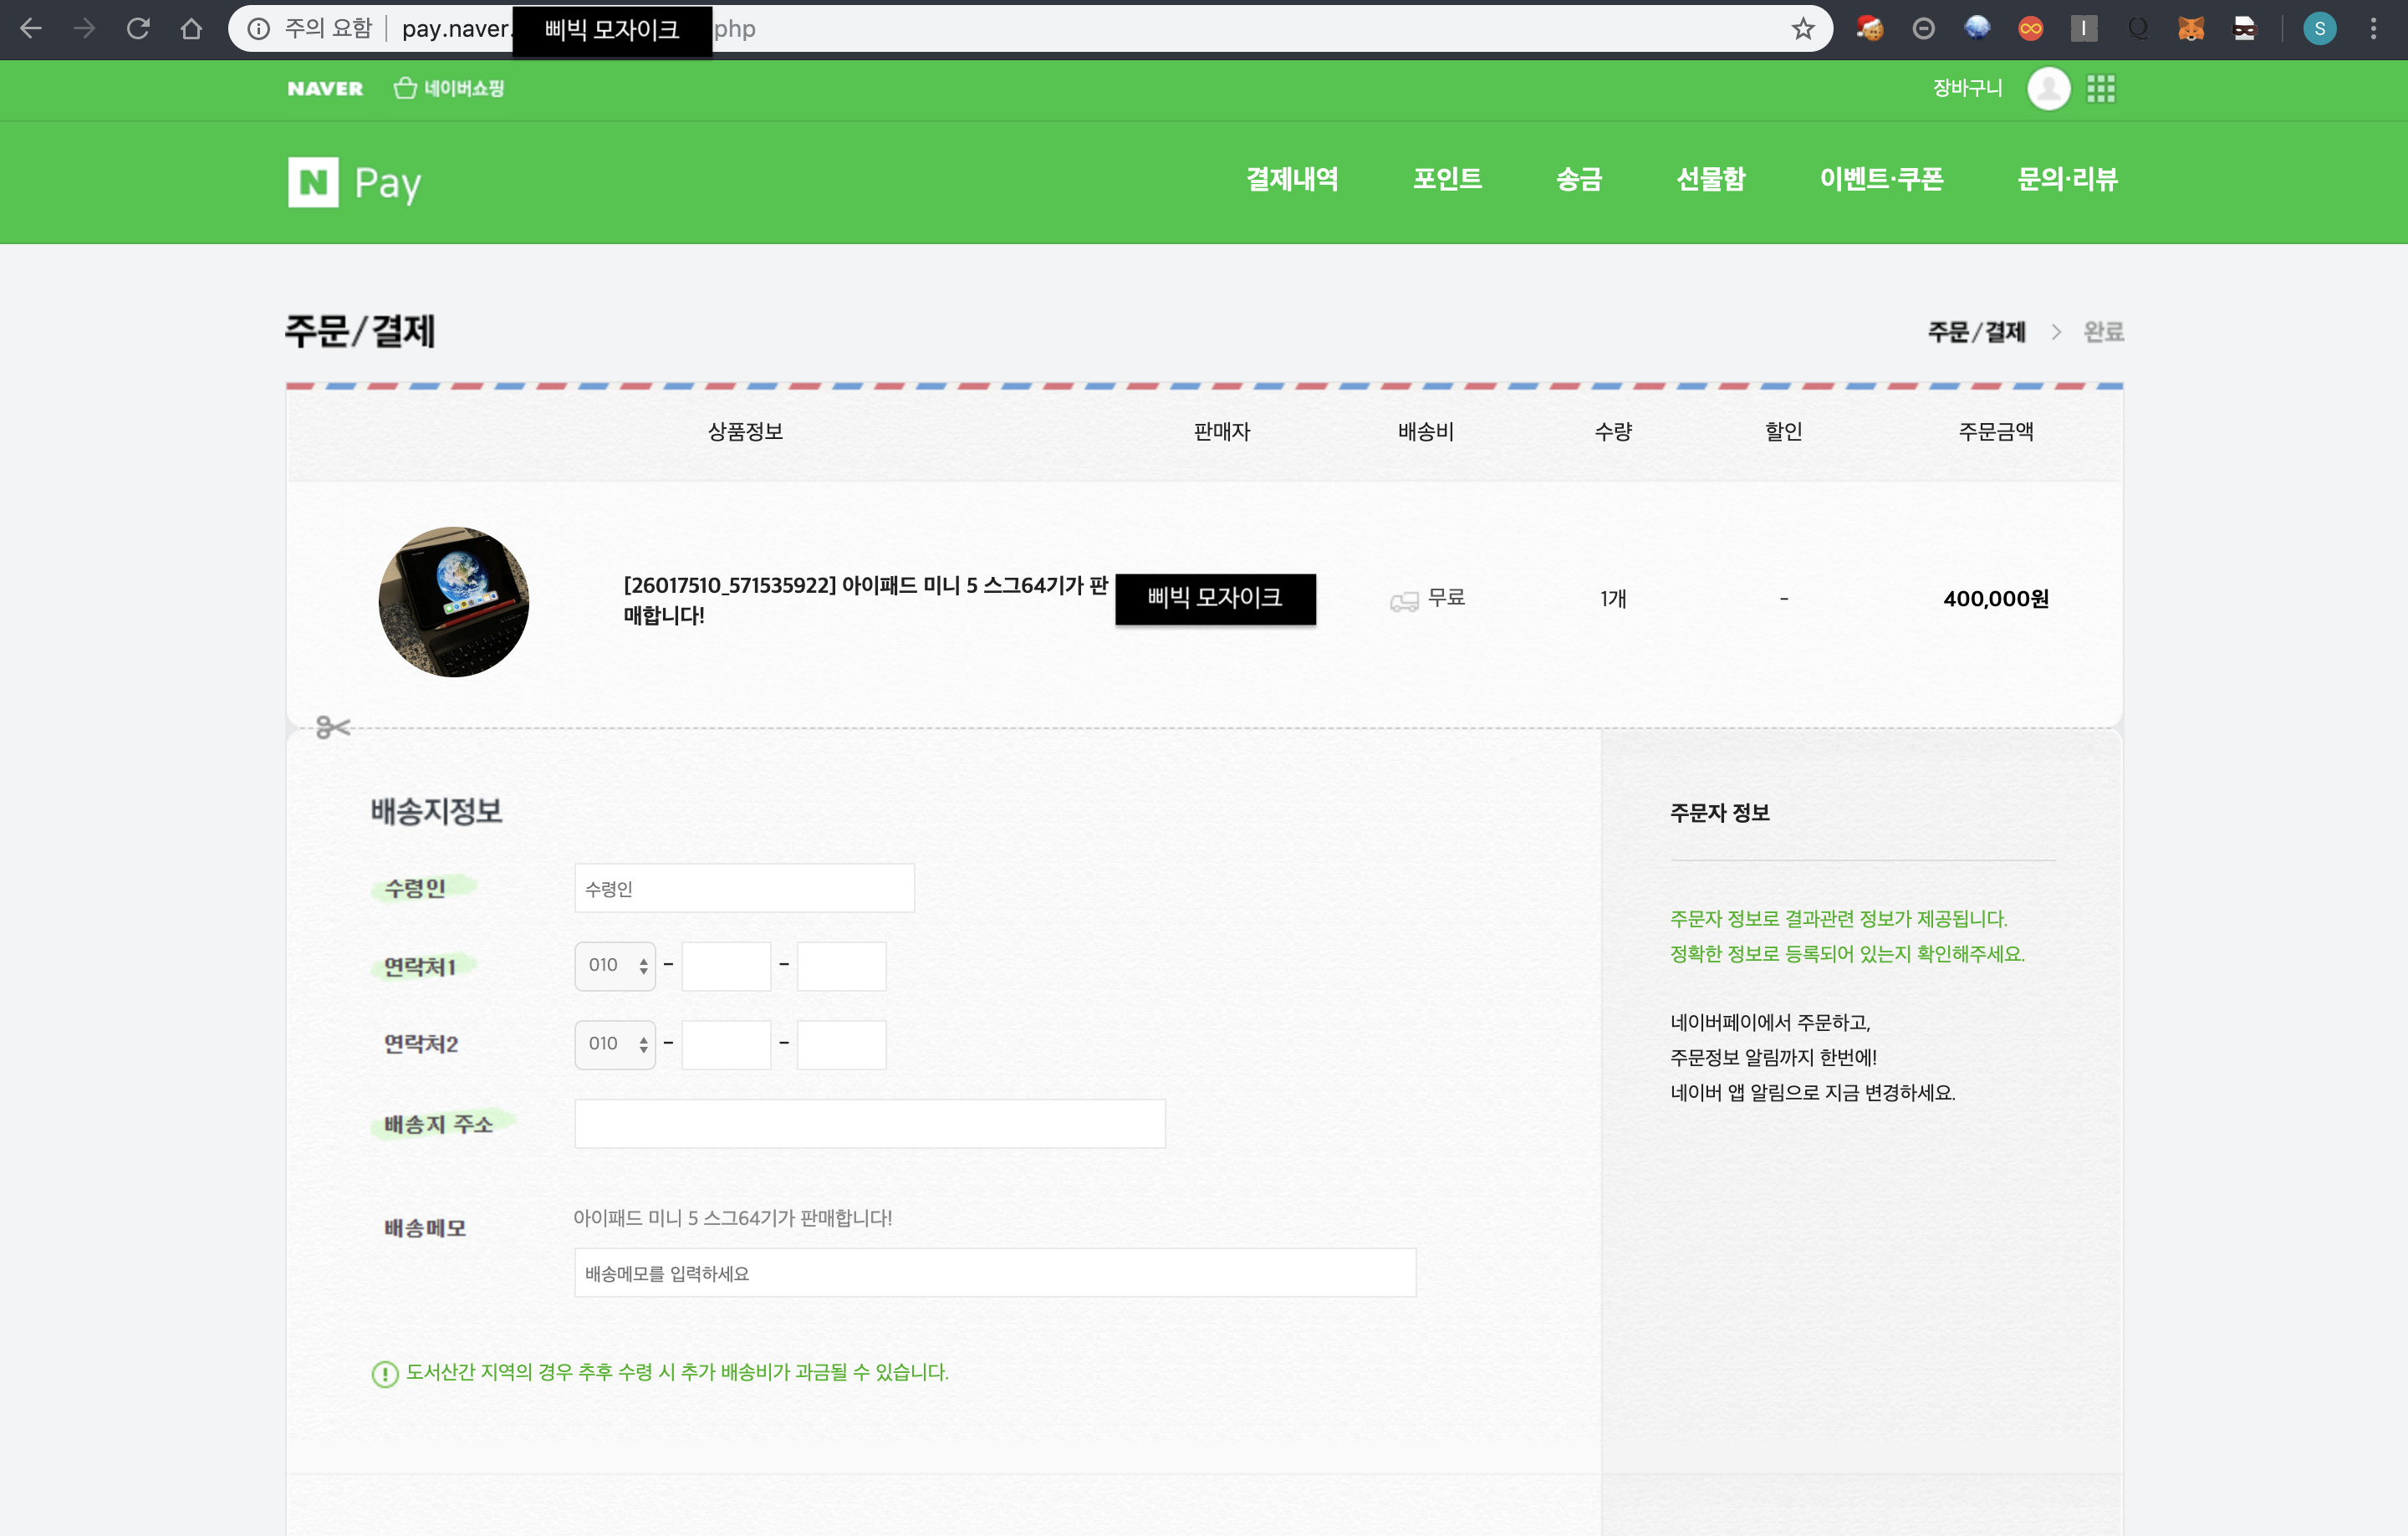The image size is (2408, 1536).
Task: Click the N Pay logo
Action: point(355,182)
